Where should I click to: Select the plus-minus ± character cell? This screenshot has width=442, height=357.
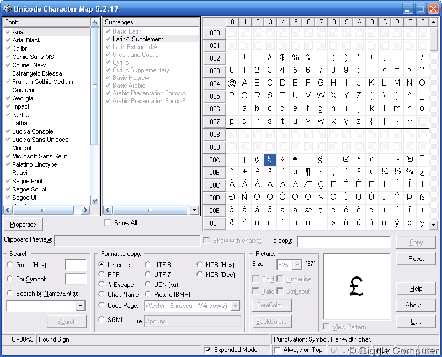pos(244,173)
